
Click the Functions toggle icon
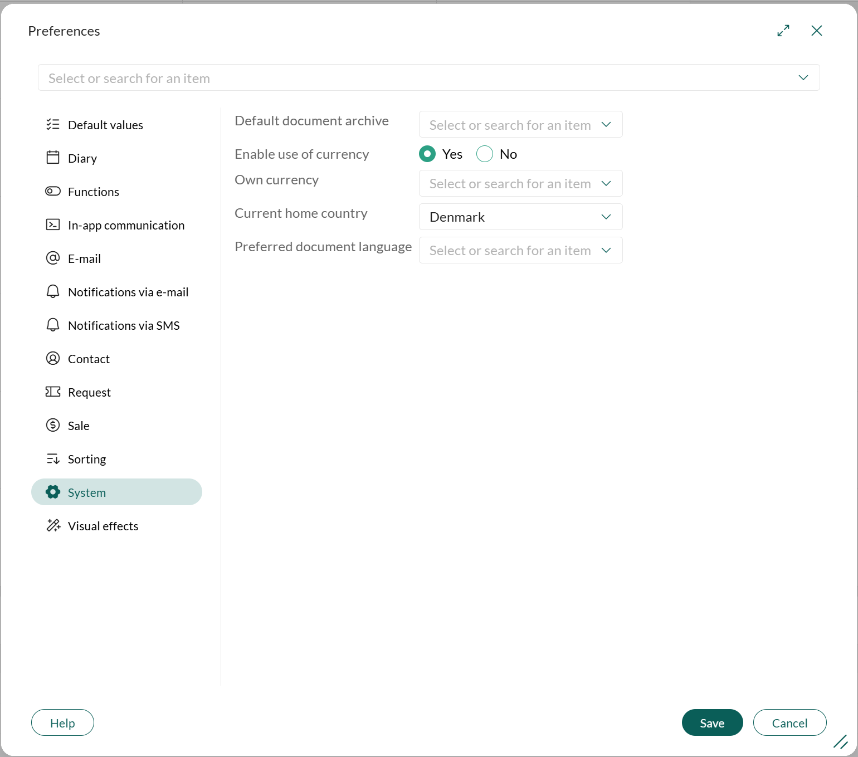click(53, 191)
